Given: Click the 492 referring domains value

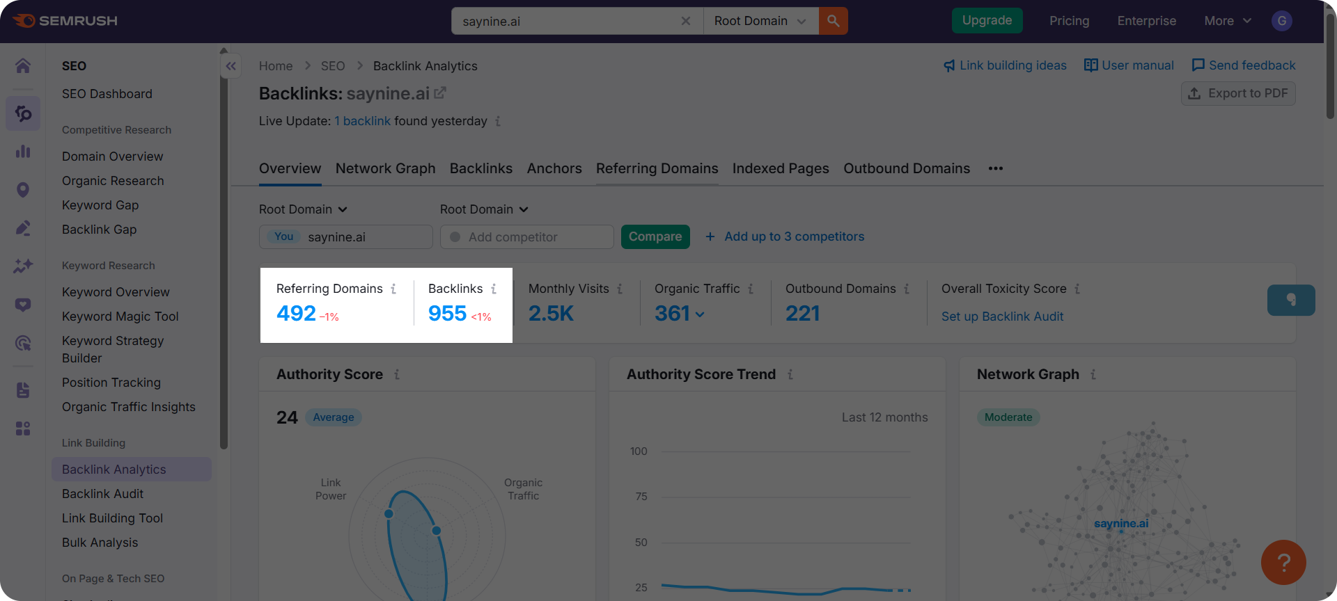Looking at the screenshot, I should [296, 314].
